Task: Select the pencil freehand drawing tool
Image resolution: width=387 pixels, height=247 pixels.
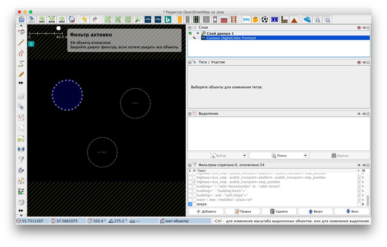Action: click(21, 74)
